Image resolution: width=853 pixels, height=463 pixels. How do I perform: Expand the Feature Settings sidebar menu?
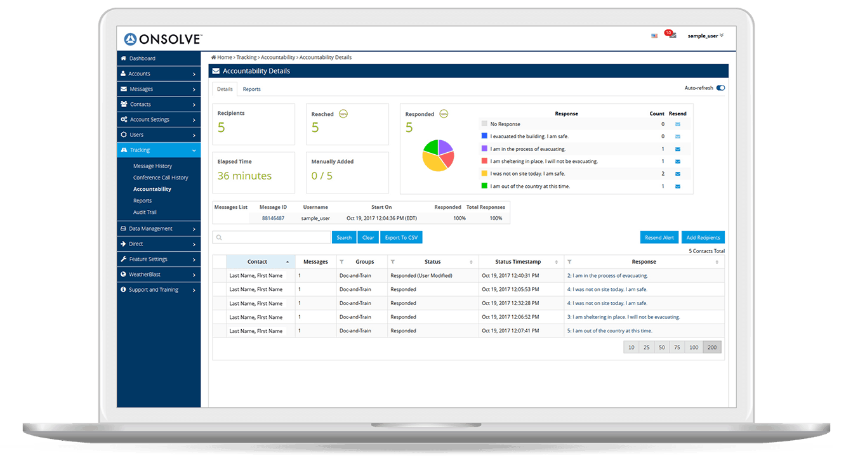[159, 259]
